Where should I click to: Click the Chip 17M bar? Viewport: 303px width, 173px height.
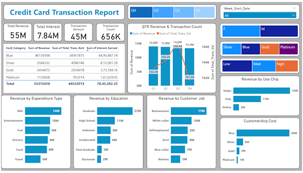247,99
